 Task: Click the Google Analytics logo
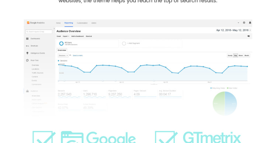pos(36,23)
